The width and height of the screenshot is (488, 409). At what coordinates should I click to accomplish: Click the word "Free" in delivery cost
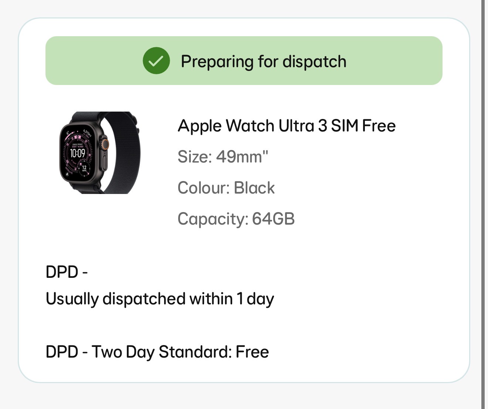[x=253, y=352]
